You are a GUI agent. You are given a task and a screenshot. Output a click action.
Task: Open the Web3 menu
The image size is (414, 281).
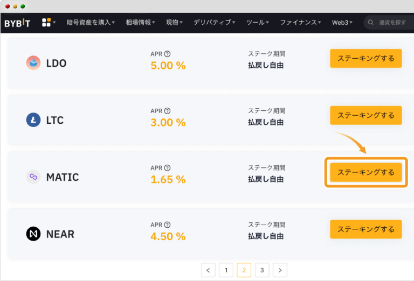click(x=342, y=23)
